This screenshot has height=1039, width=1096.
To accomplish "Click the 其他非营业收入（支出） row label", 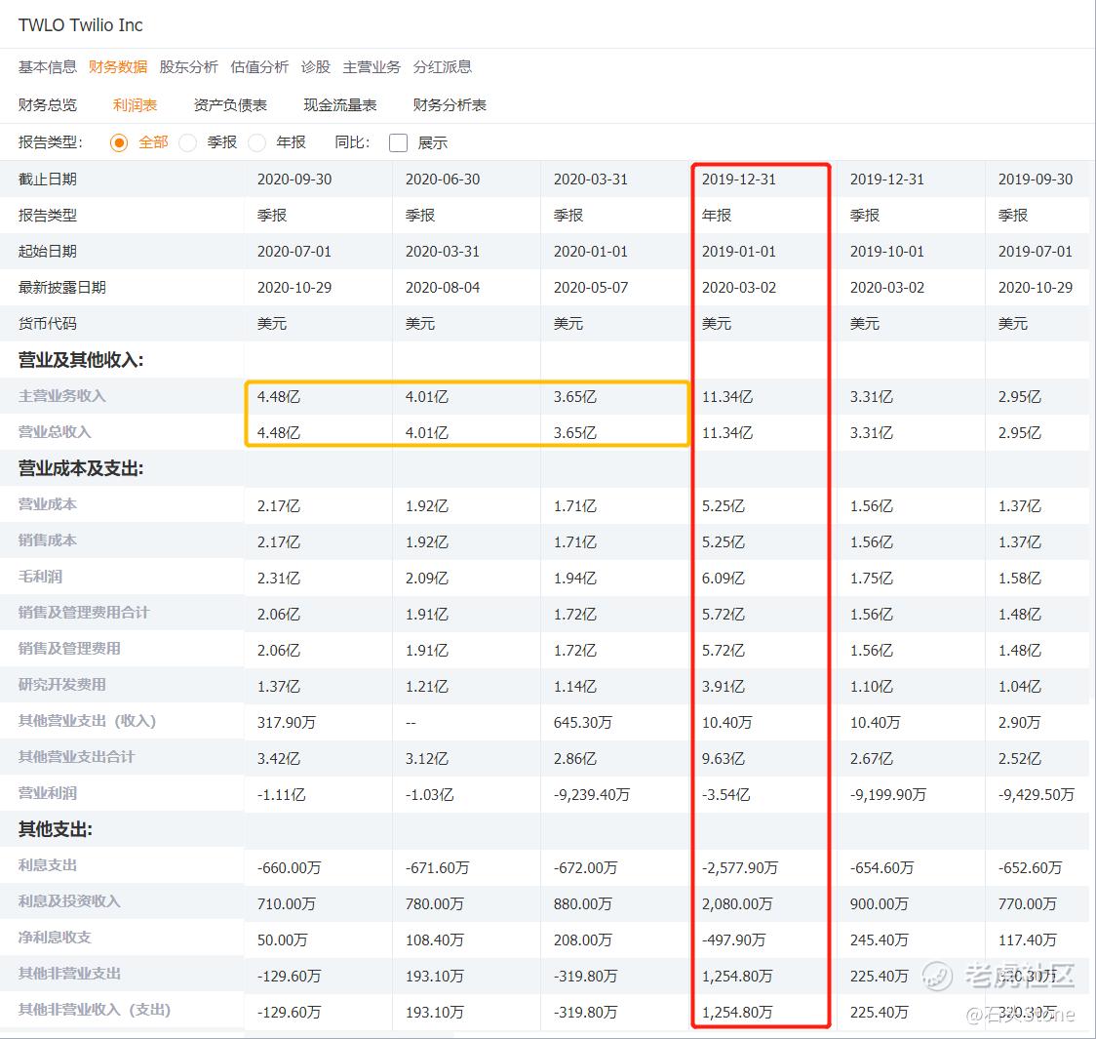I will coord(95,1011).
